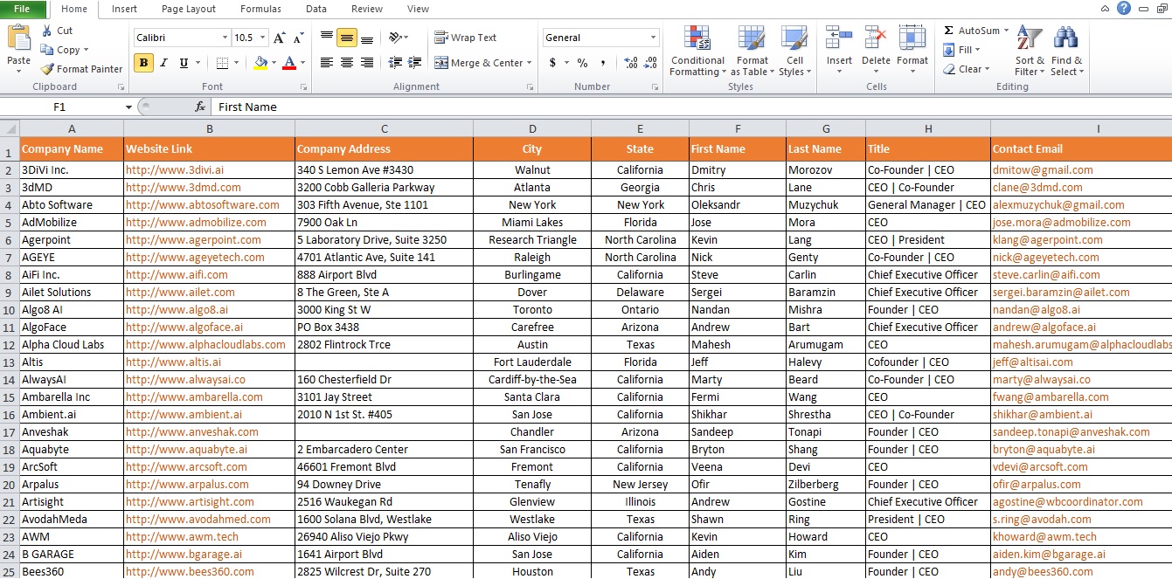Open link http://www.3divi.ai
Image resolution: width=1172 pixels, height=579 pixels.
175,170
